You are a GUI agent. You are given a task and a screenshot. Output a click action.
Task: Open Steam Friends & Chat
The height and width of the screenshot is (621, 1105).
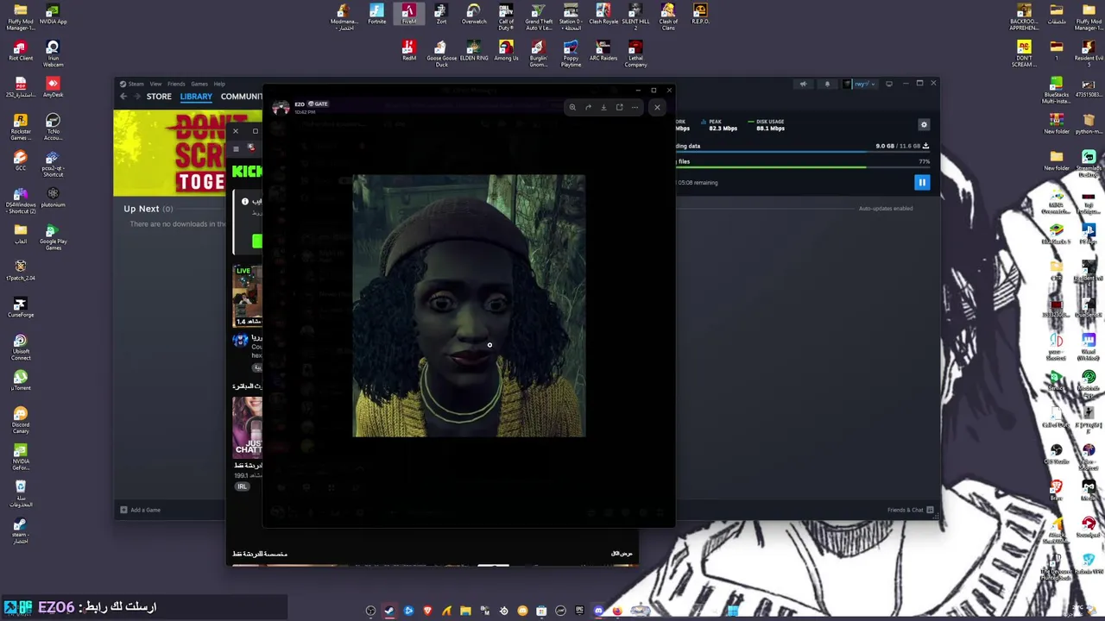pyautogui.click(x=911, y=510)
